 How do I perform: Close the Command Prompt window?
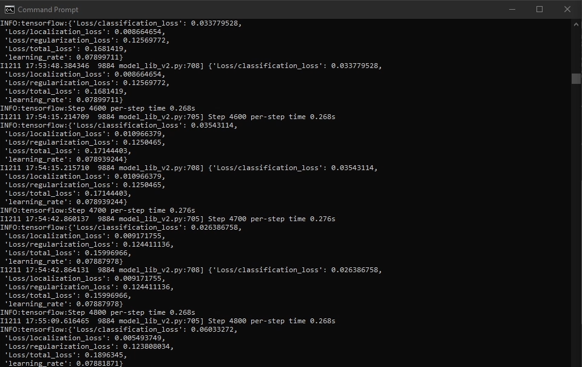tap(567, 10)
